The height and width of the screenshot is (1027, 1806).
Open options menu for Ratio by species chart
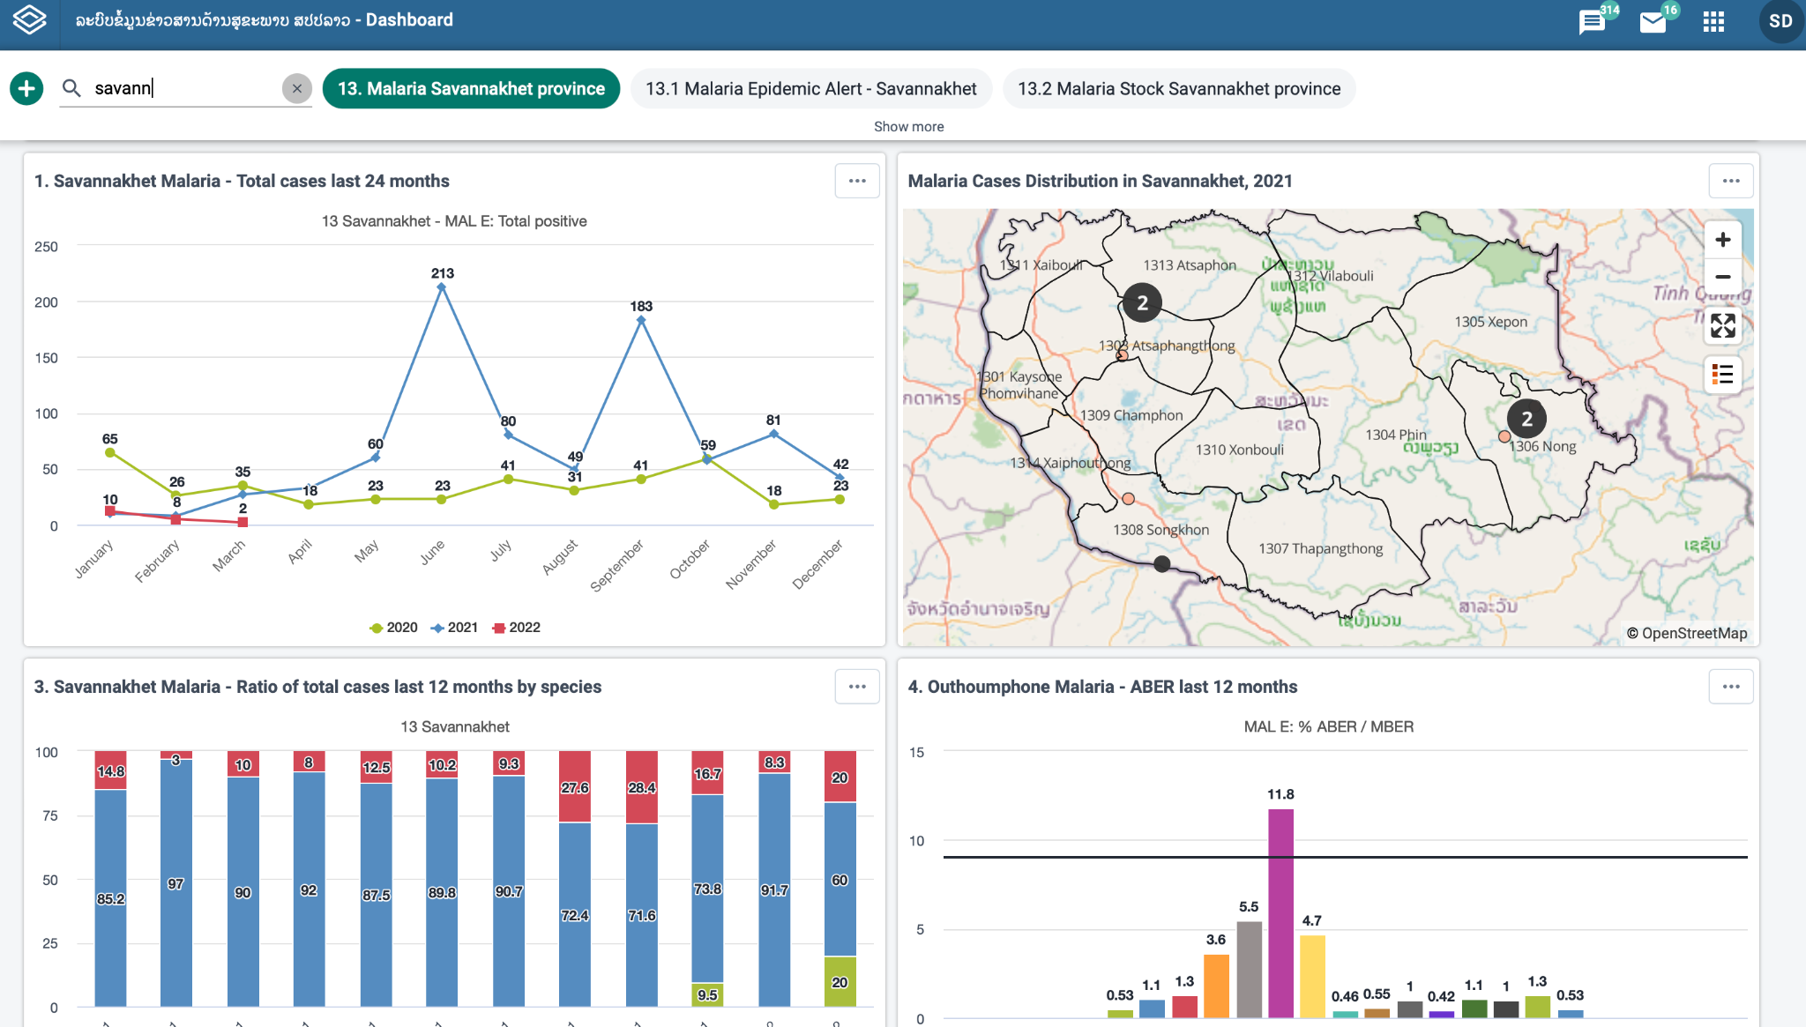[857, 687]
